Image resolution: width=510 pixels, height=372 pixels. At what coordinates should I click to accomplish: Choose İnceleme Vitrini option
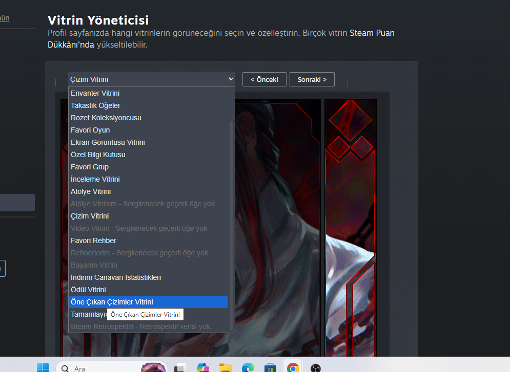point(148,179)
